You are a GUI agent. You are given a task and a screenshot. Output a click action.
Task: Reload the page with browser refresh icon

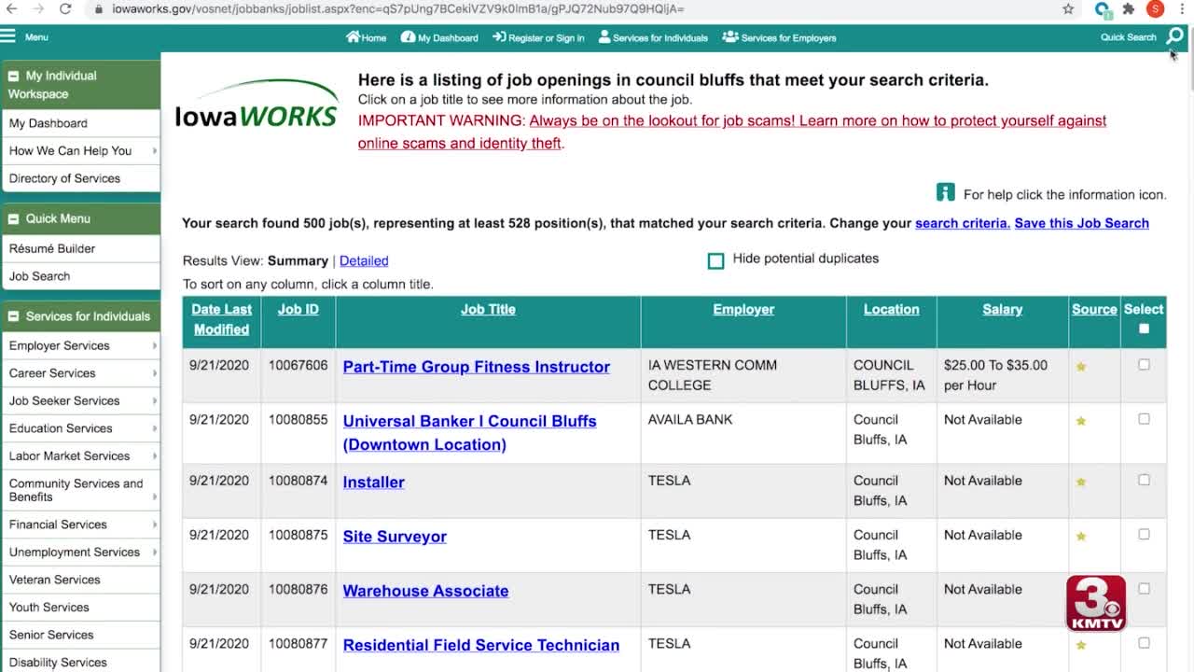65,8
